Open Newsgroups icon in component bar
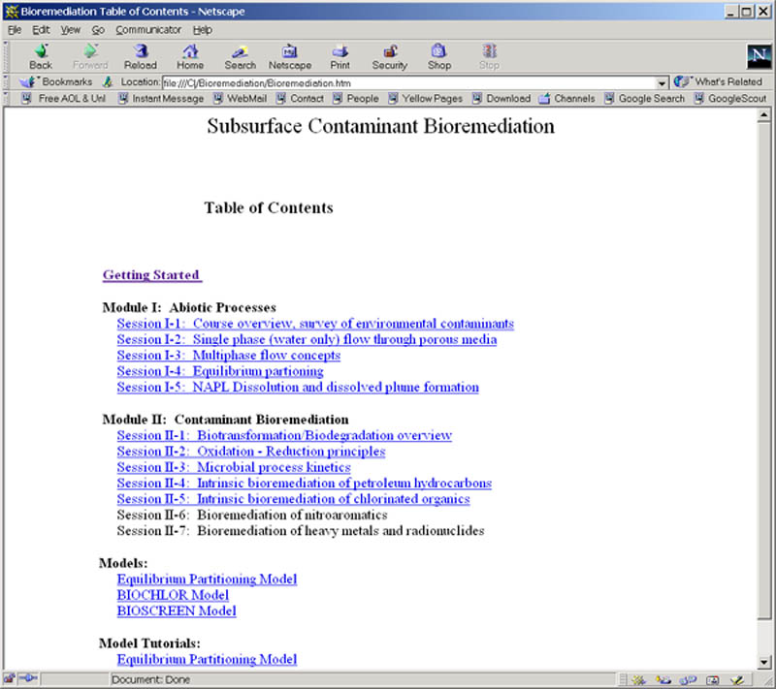The image size is (776, 689). pos(688,680)
